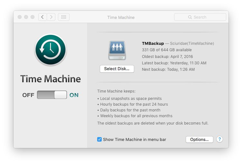Click the 'Time Machine keeps:' heading
Screen dimensions: 242x164
(x=116, y=91)
